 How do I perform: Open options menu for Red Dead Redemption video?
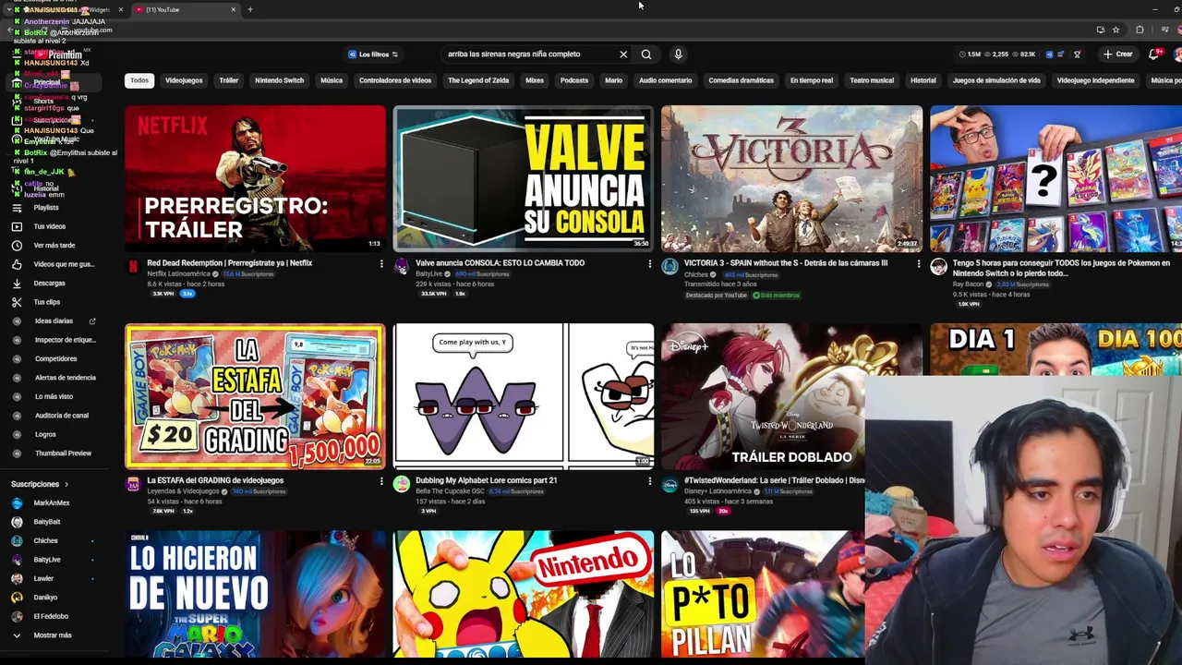pyautogui.click(x=381, y=264)
